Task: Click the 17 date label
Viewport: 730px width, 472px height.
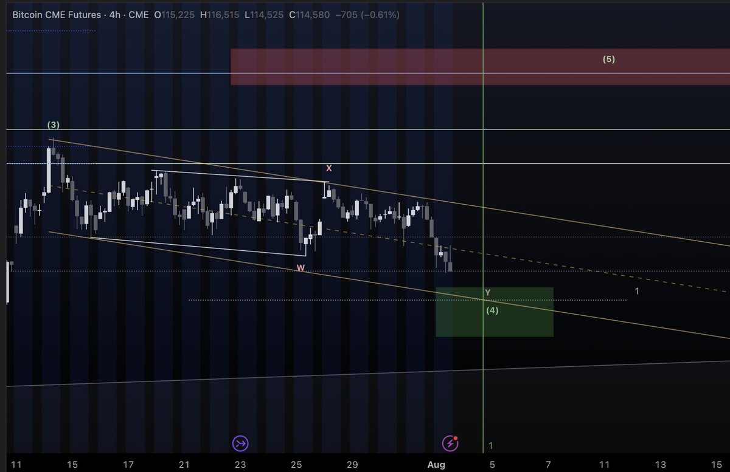Action: coord(128,465)
